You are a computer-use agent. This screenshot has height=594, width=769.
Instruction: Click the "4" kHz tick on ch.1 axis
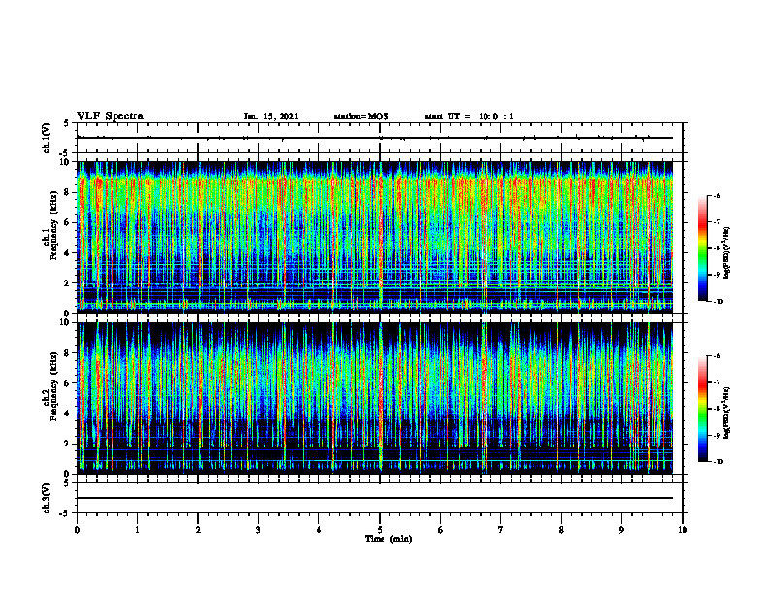click(68, 253)
